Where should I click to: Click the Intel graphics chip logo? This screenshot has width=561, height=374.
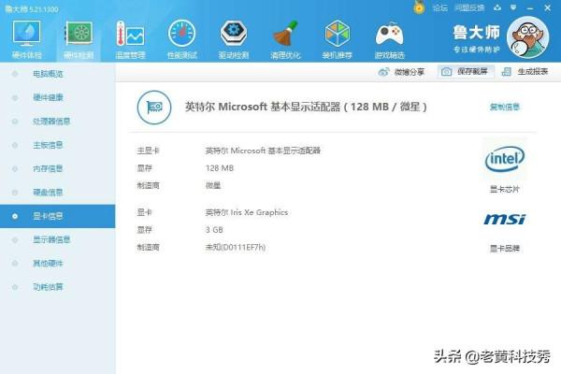(504, 160)
